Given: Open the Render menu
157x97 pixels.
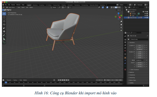Looking at the screenshot, I should (x=13, y=5).
